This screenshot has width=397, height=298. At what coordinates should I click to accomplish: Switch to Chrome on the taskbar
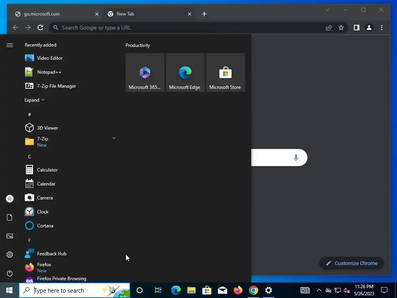click(253, 290)
